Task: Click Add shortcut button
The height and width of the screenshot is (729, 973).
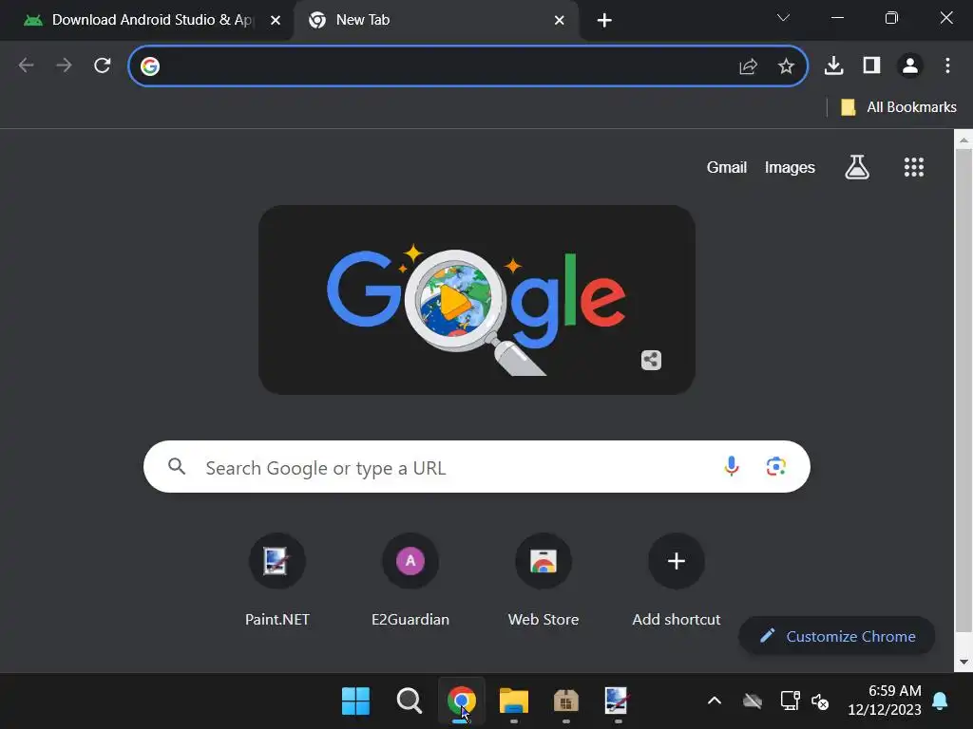Action: pos(677,580)
